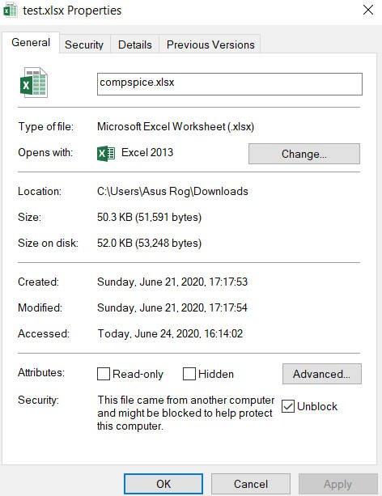Click the file name field compspice.xlsx

pyautogui.click(x=230, y=84)
